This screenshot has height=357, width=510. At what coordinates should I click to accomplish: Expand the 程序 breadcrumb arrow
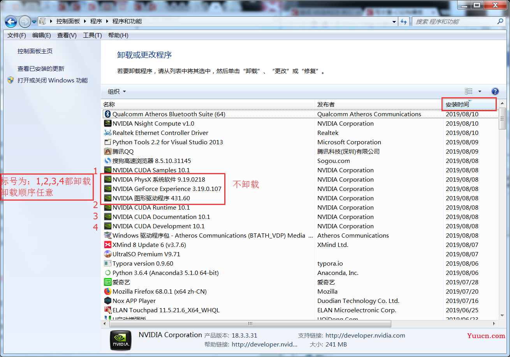pyautogui.click(x=107, y=21)
